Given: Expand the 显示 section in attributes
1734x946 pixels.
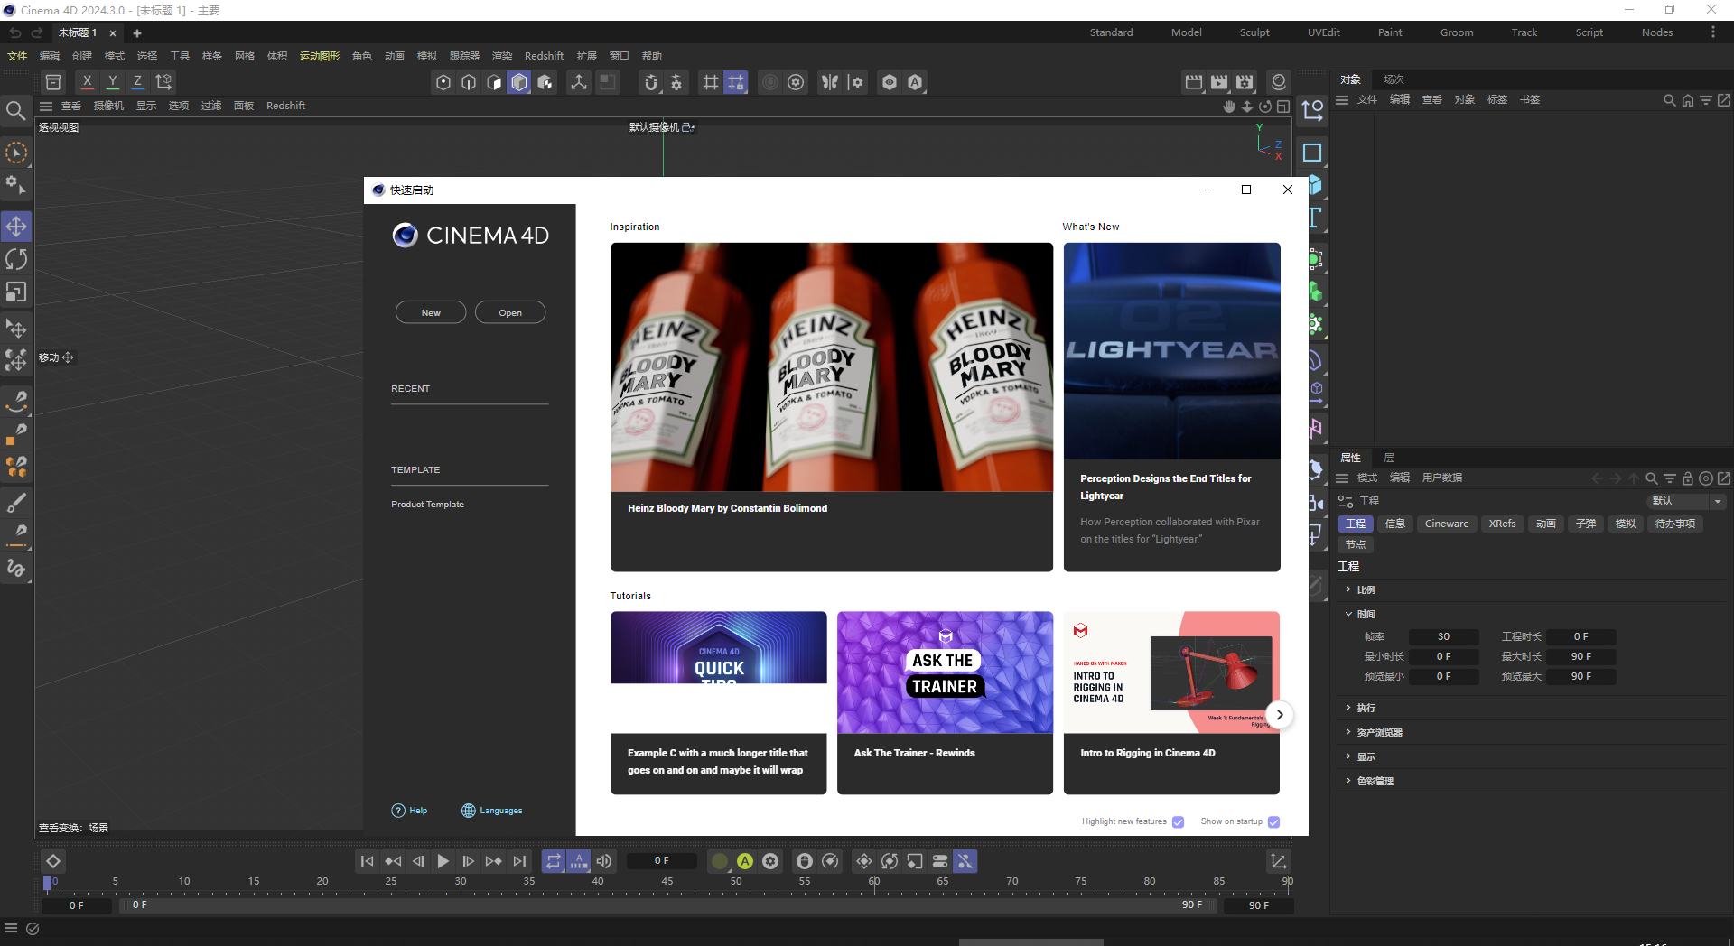Looking at the screenshot, I should 1348,756.
